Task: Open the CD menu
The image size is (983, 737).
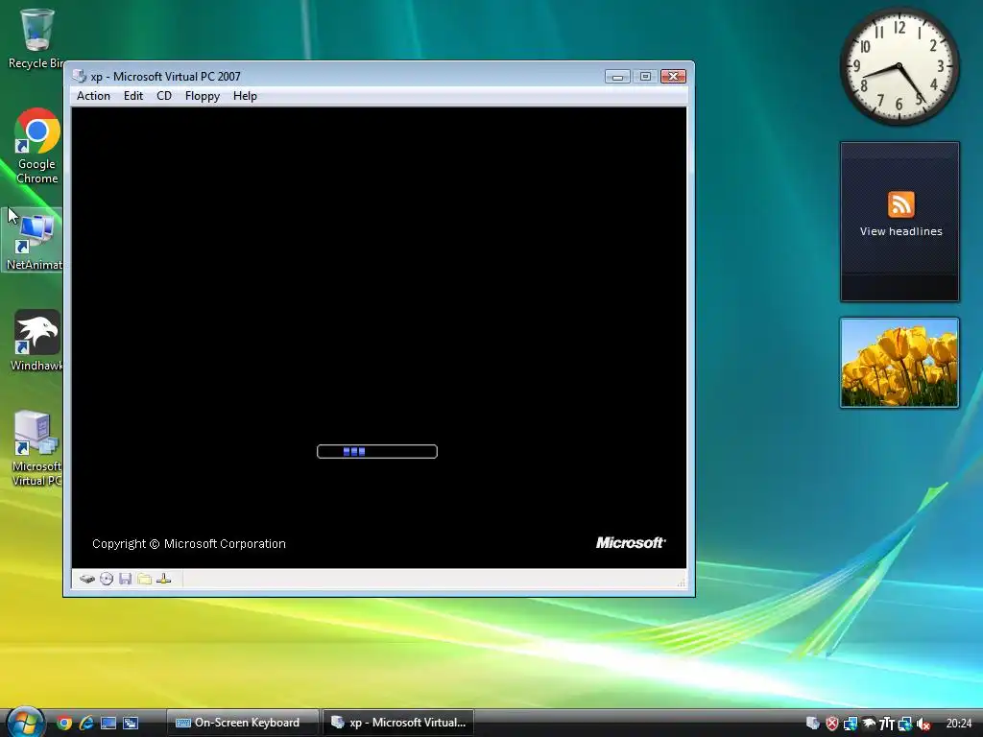Action: pos(163,96)
